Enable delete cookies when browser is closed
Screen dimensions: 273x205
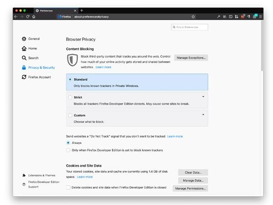pos(68,187)
